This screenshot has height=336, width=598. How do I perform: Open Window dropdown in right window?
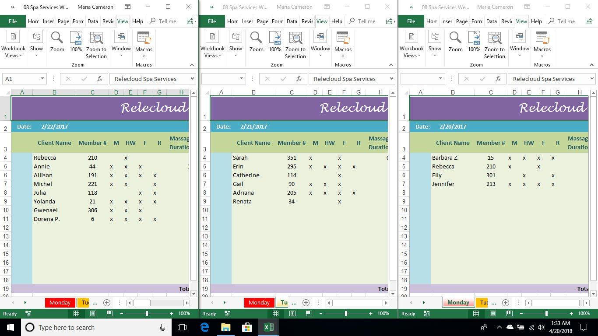click(x=520, y=45)
